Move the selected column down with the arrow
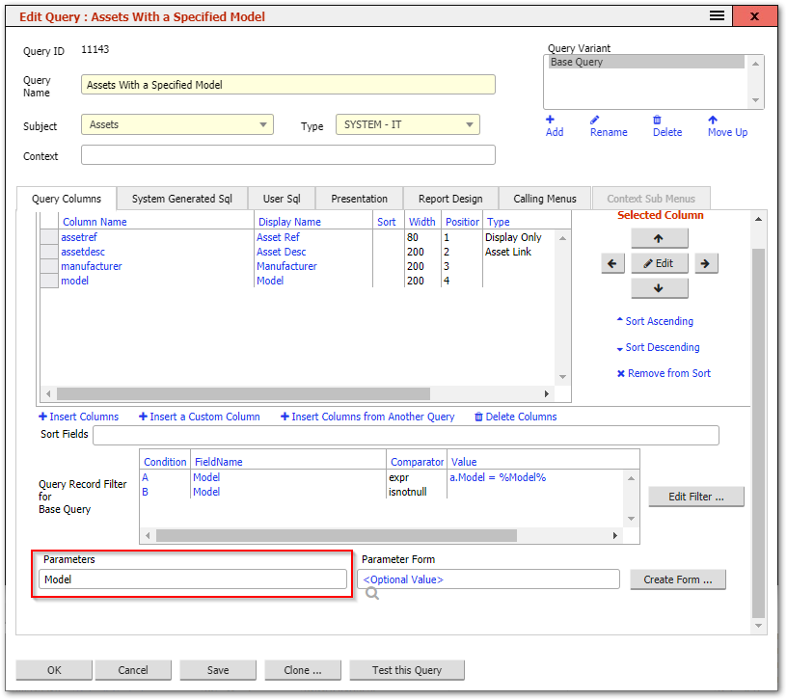Viewport: 787px width, 700px height. pos(660,288)
